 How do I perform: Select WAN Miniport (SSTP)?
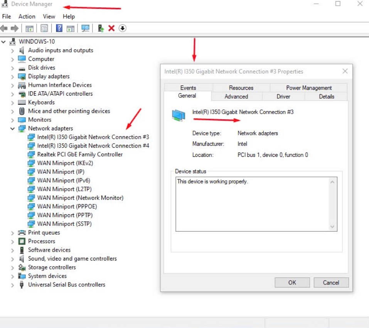pos(64,224)
